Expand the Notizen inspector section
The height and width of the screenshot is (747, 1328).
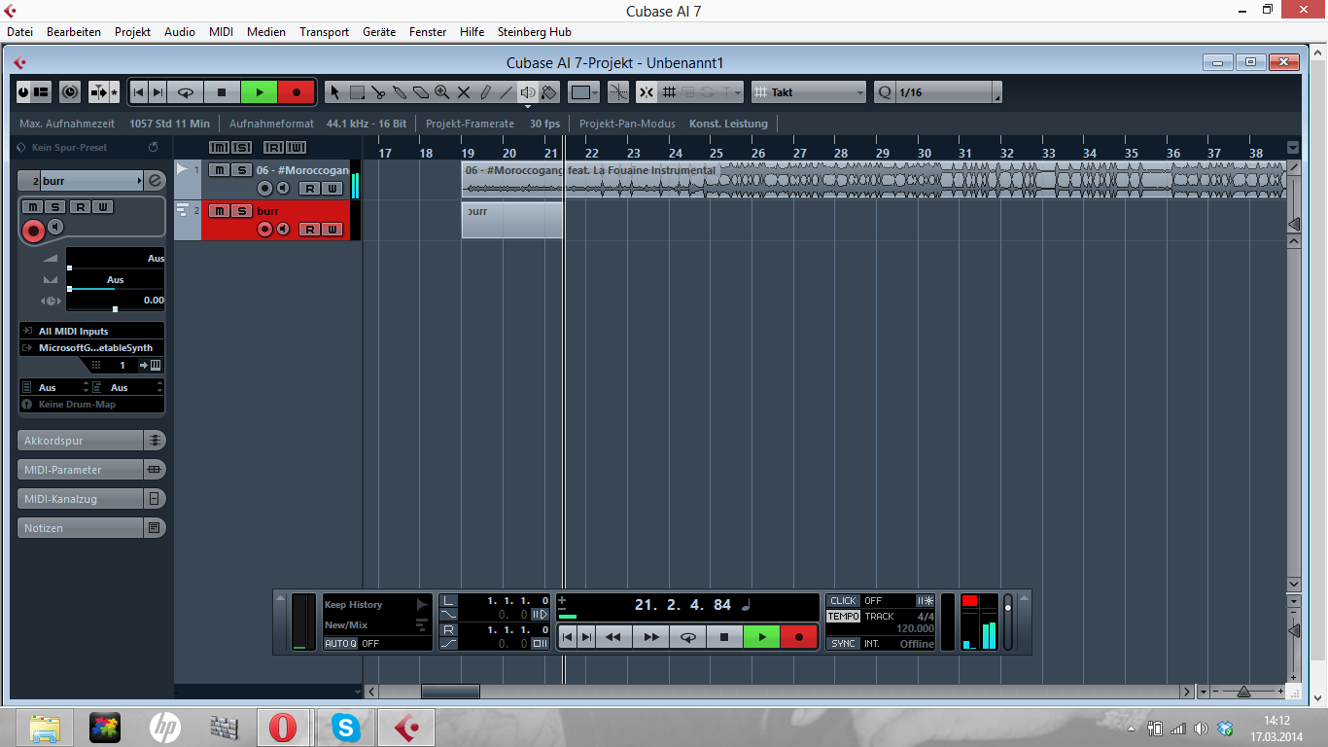coord(91,528)
